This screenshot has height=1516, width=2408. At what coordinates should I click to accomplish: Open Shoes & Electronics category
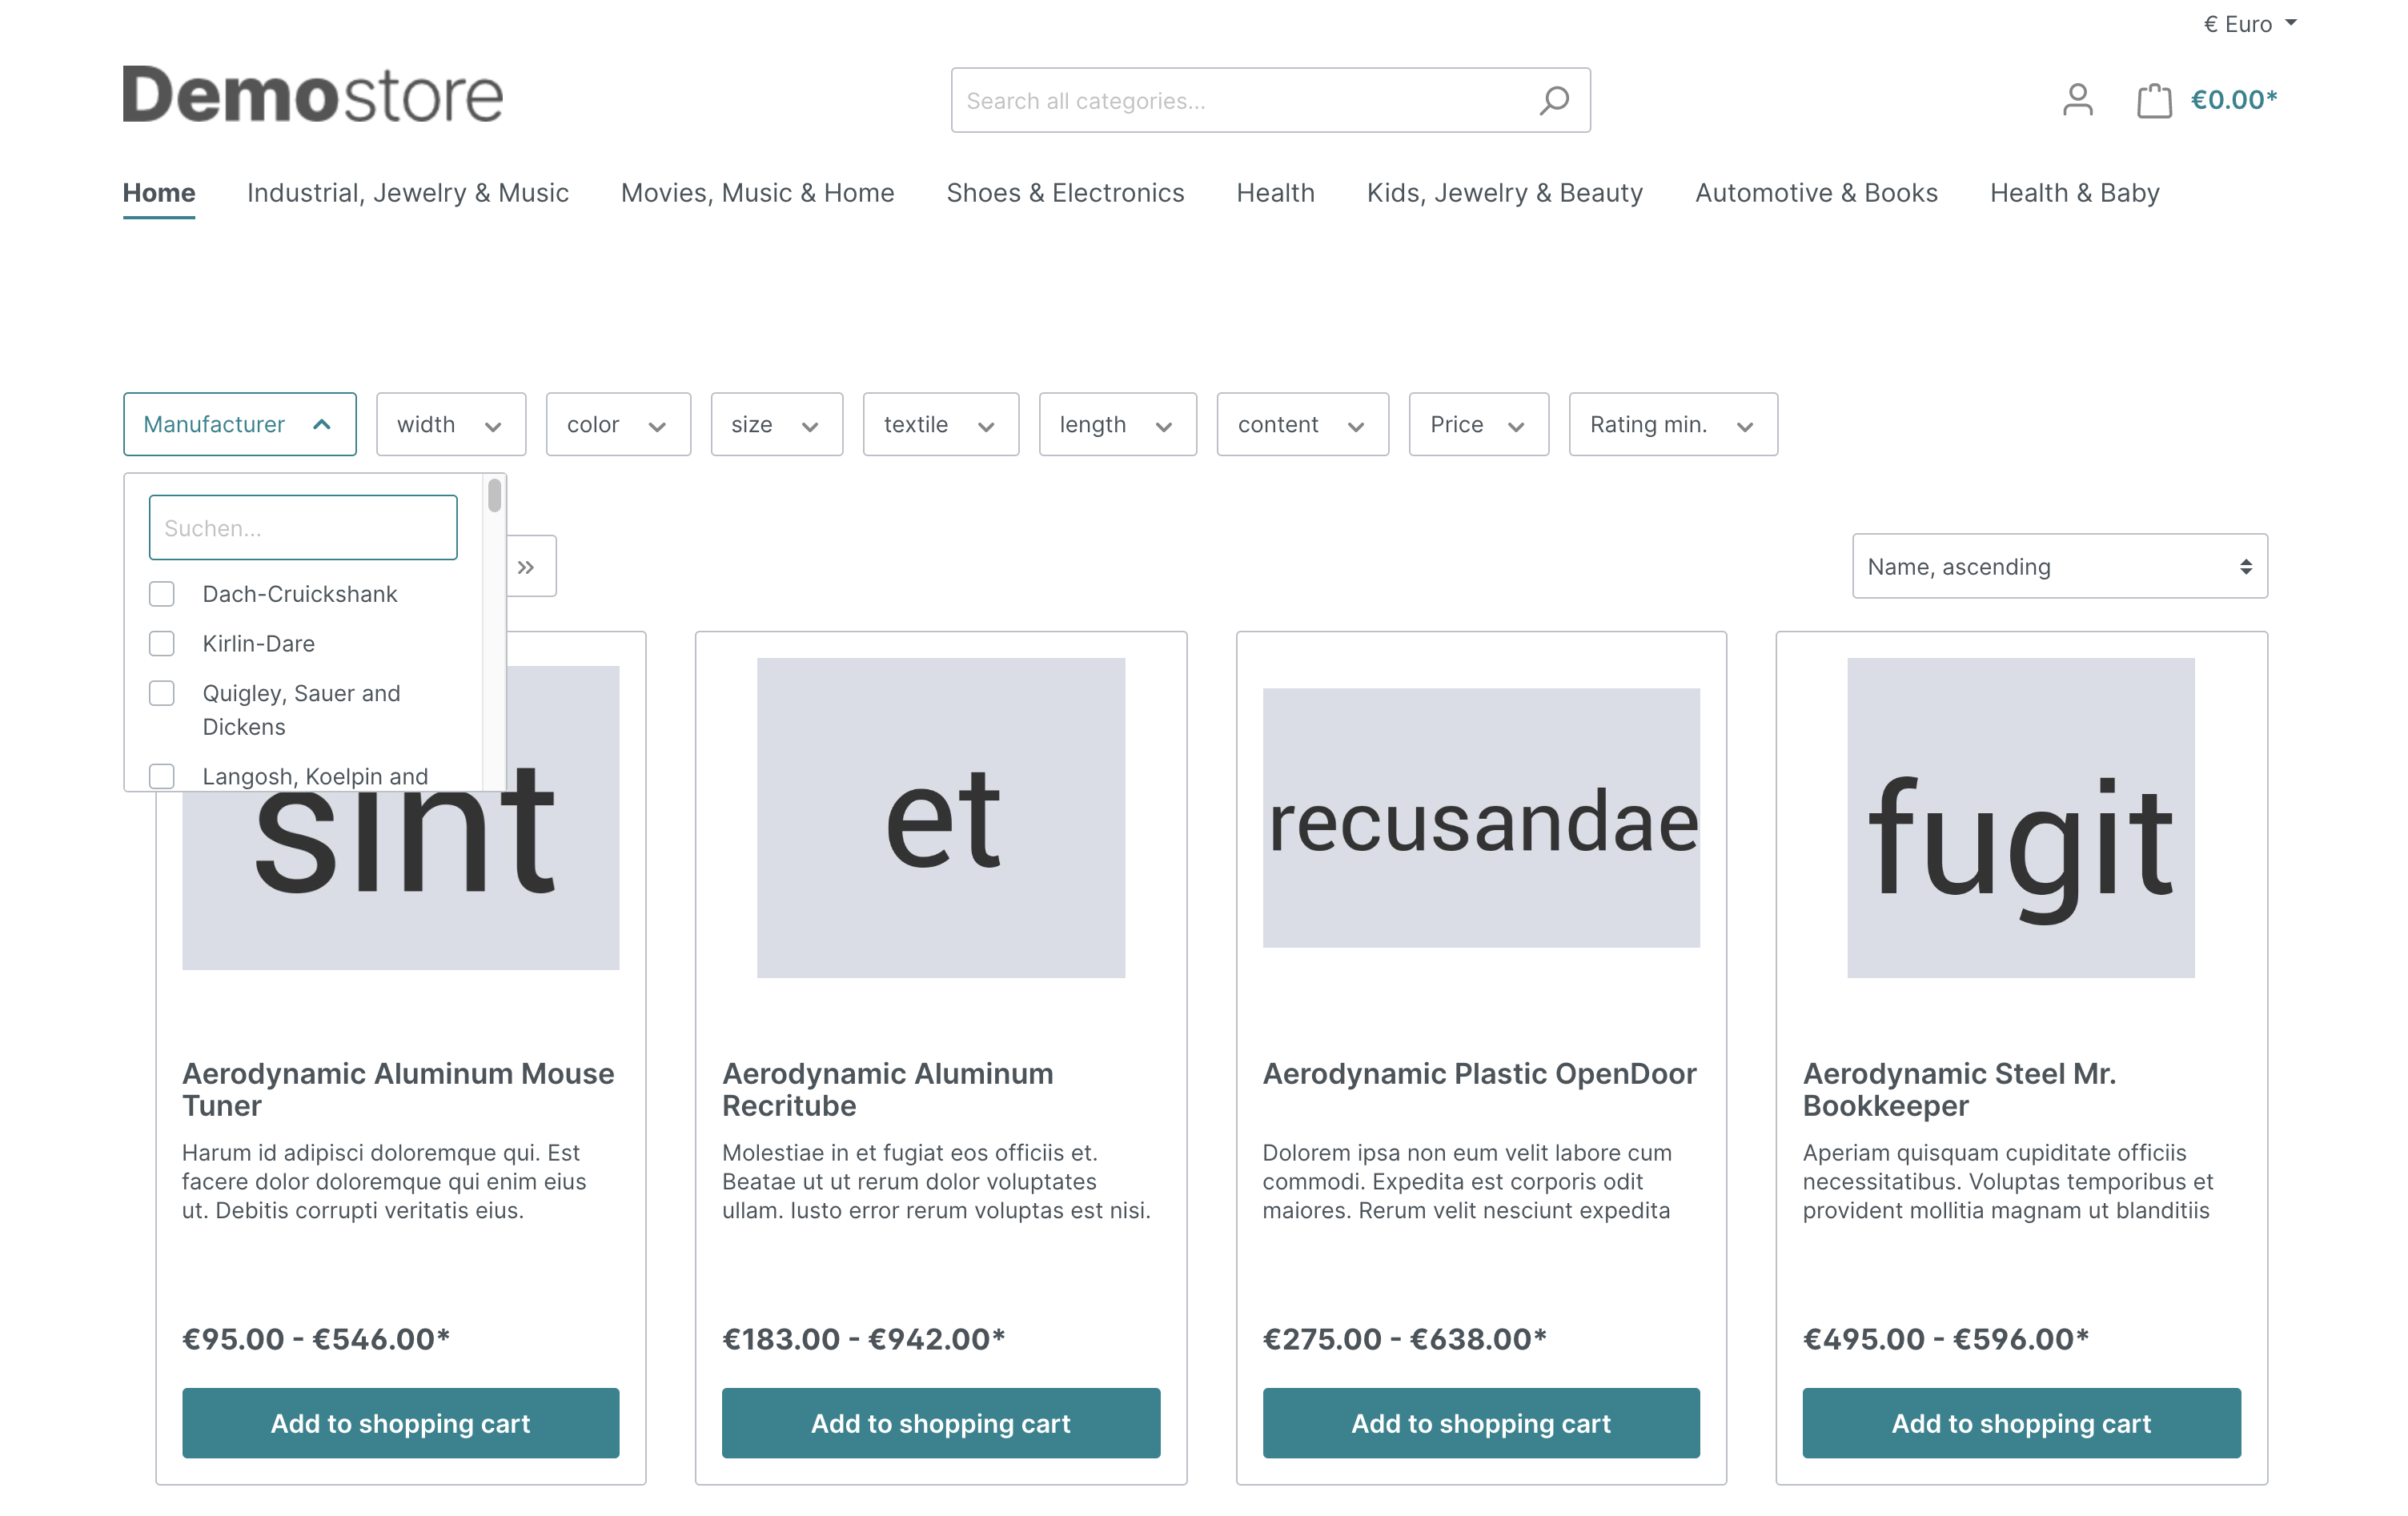point(1065,192)
